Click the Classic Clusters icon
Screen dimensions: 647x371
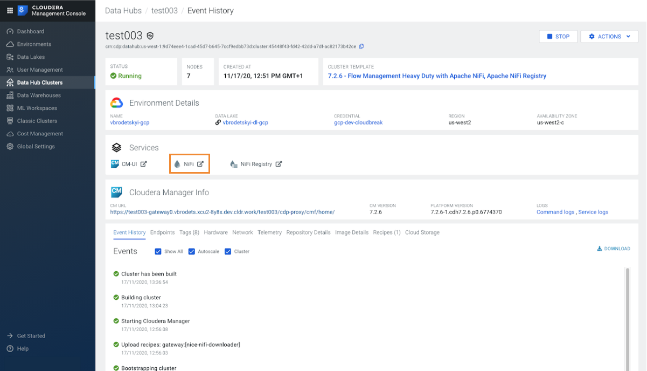[x=10, y=121]
